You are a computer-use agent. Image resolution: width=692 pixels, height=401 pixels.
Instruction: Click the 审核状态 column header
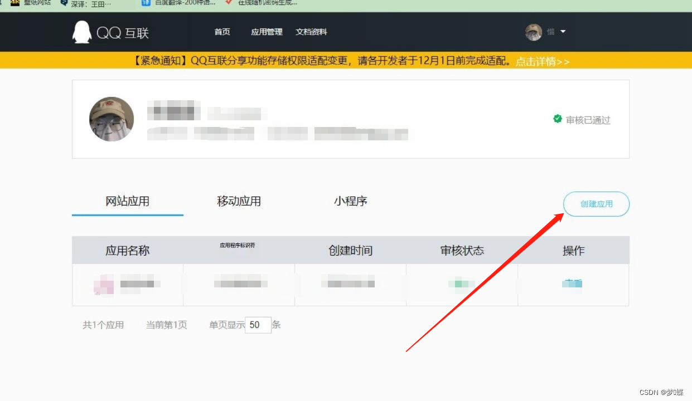[x=462, y=251]
